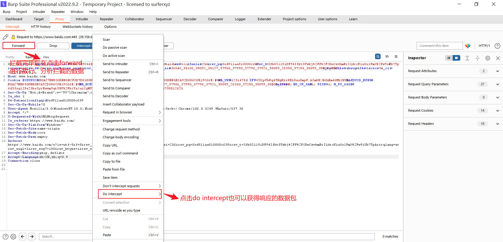
Task: Open the editor hamburger menu icon
Action: point(396,56)
